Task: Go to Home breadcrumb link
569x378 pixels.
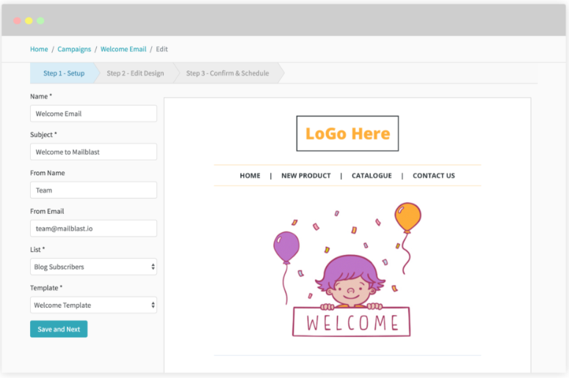Action: pyautogui.click(x=39, y=49)
